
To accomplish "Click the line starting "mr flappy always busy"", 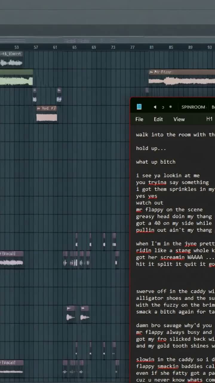I will tap(174, 332).
